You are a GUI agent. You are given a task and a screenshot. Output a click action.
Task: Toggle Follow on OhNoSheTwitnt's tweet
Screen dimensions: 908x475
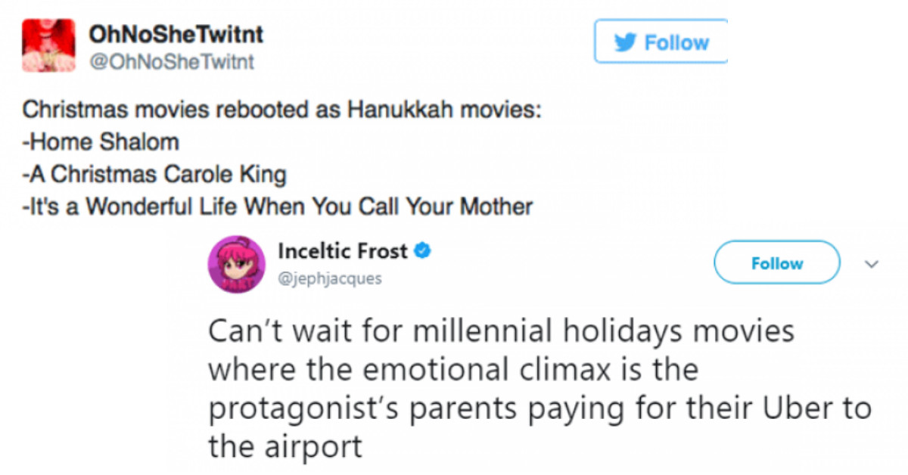[x=661, y=42]
